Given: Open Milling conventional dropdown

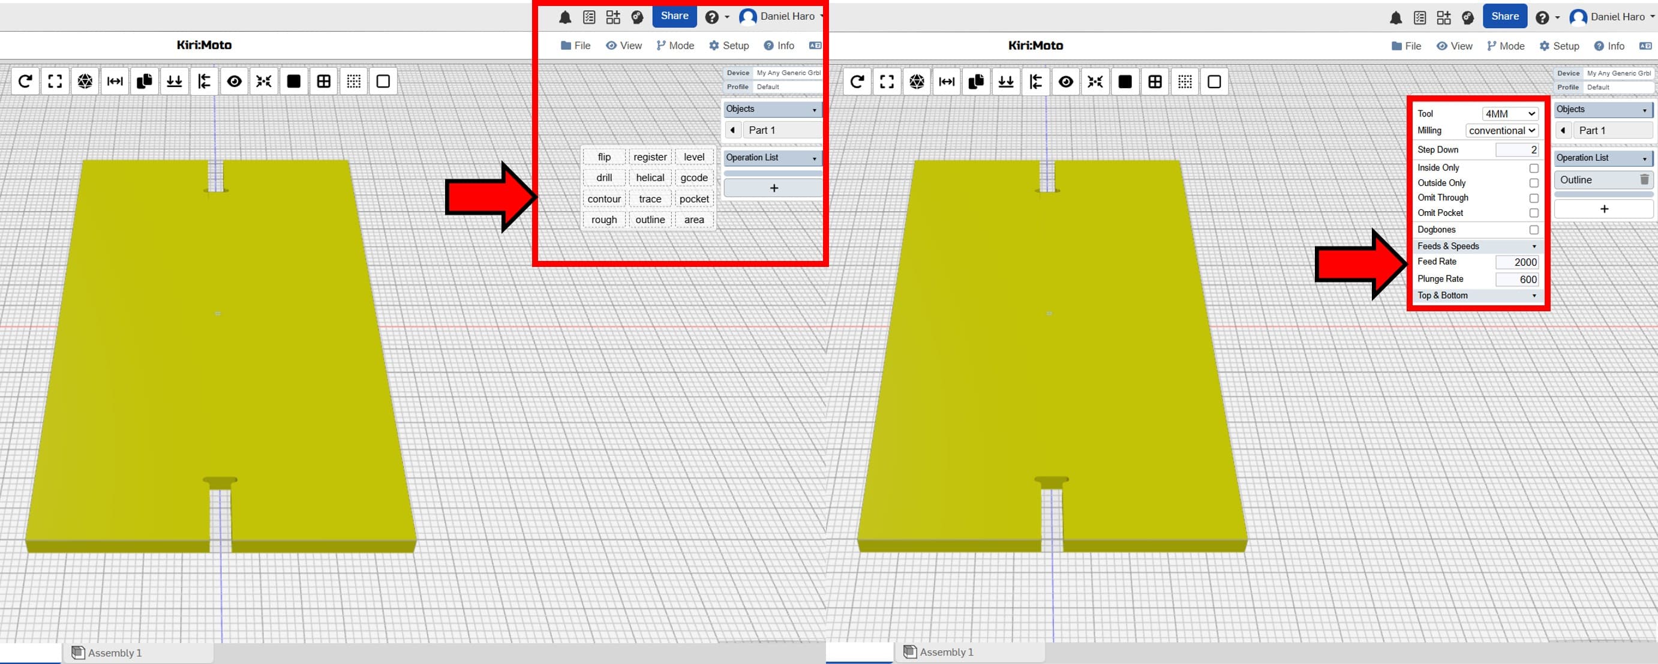Looking at the screenshot, I should (x=1501, y=131).
